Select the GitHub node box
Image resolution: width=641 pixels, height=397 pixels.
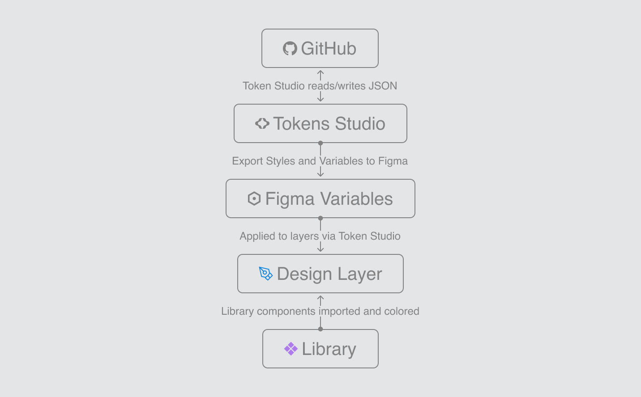click(320, 48)
